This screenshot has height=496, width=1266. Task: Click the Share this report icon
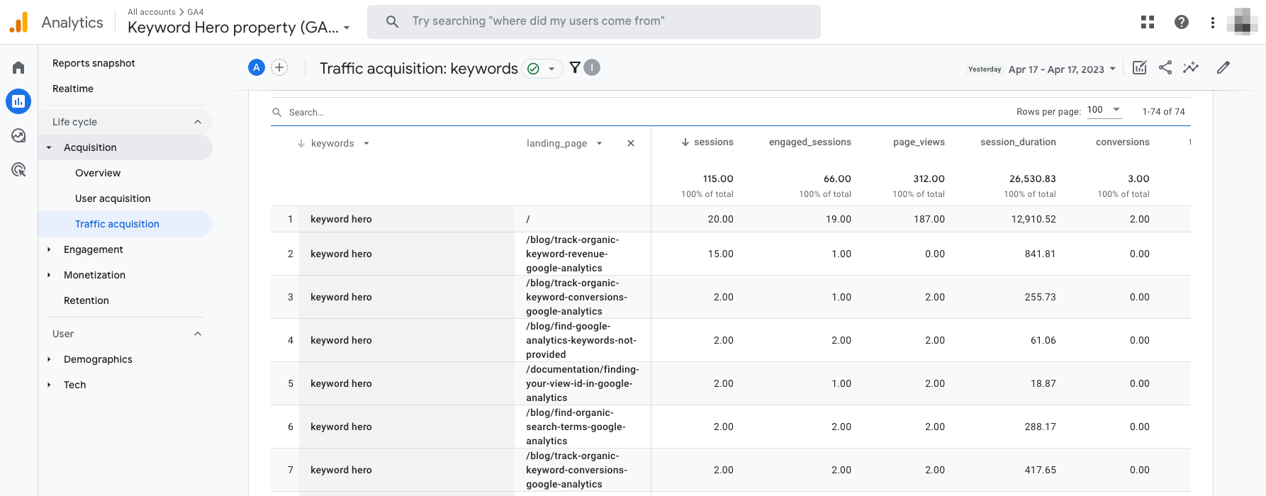[x=1165, y=67]
